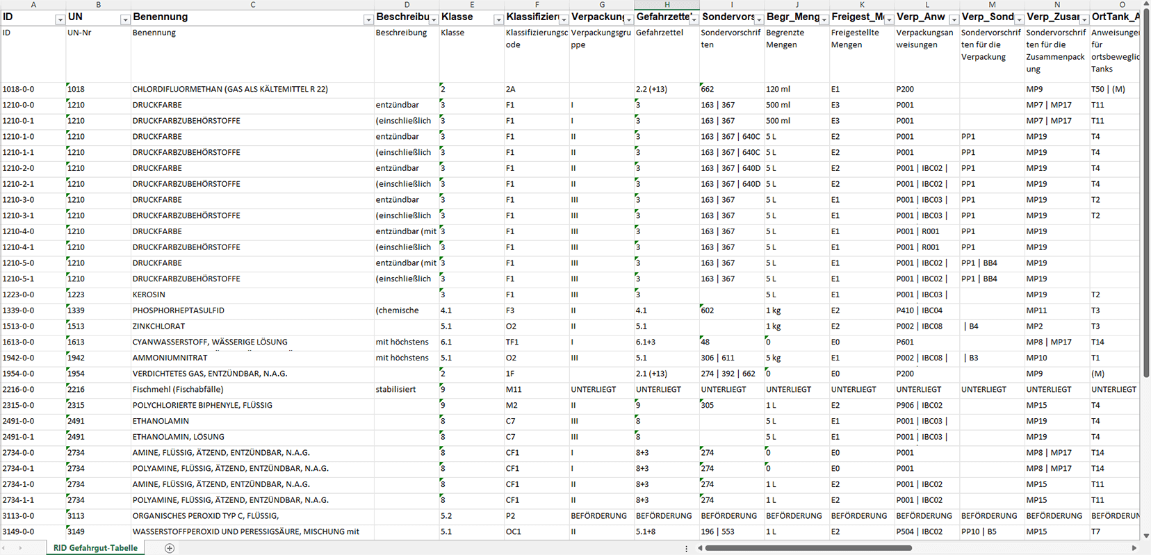Click the vertical scrollbar up arrow

click(1146, 5)
